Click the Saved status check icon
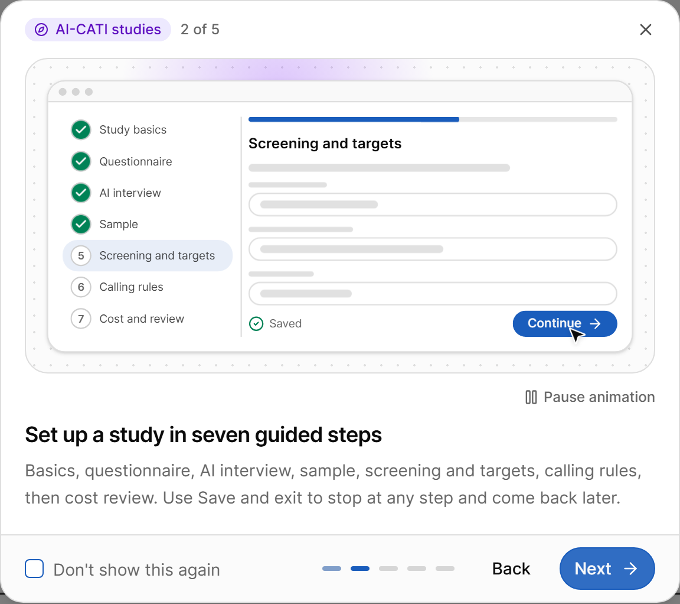The image size is (680, 604). tap(256, 323)
